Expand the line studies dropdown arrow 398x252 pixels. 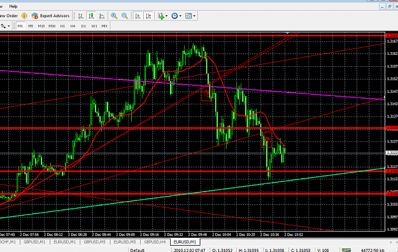pyautogui.click(x=9, y=26)
